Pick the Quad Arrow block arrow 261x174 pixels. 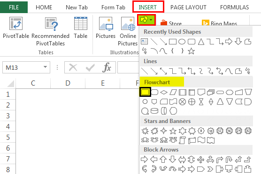[201, 159]
